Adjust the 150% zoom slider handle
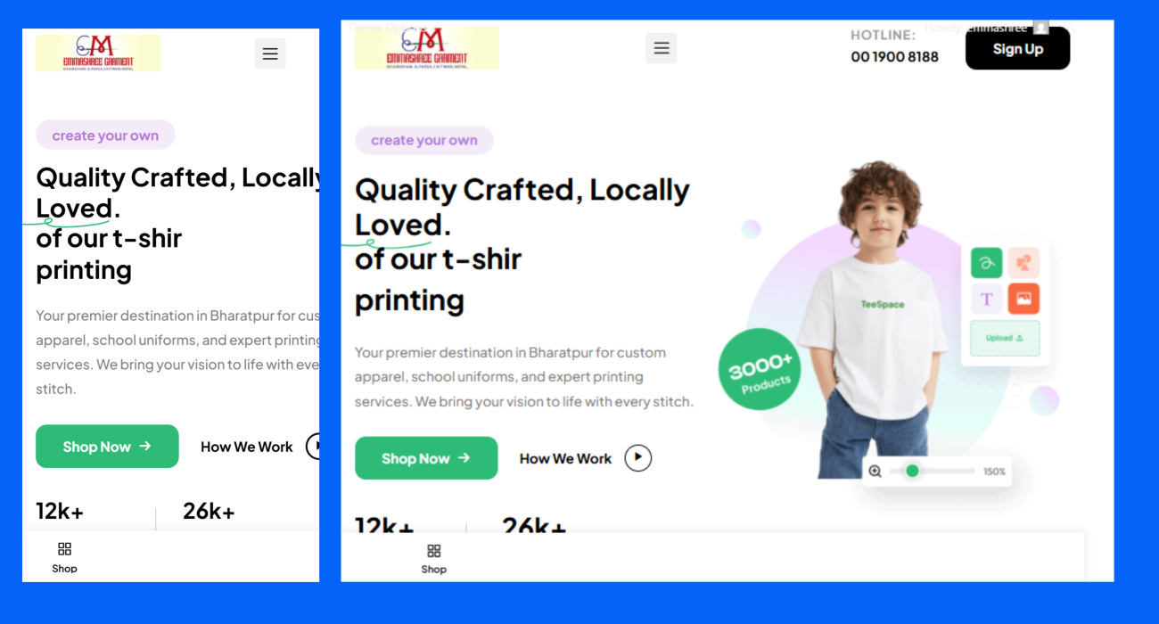Viewport: 1159px width, 624px height. [912, 471]
